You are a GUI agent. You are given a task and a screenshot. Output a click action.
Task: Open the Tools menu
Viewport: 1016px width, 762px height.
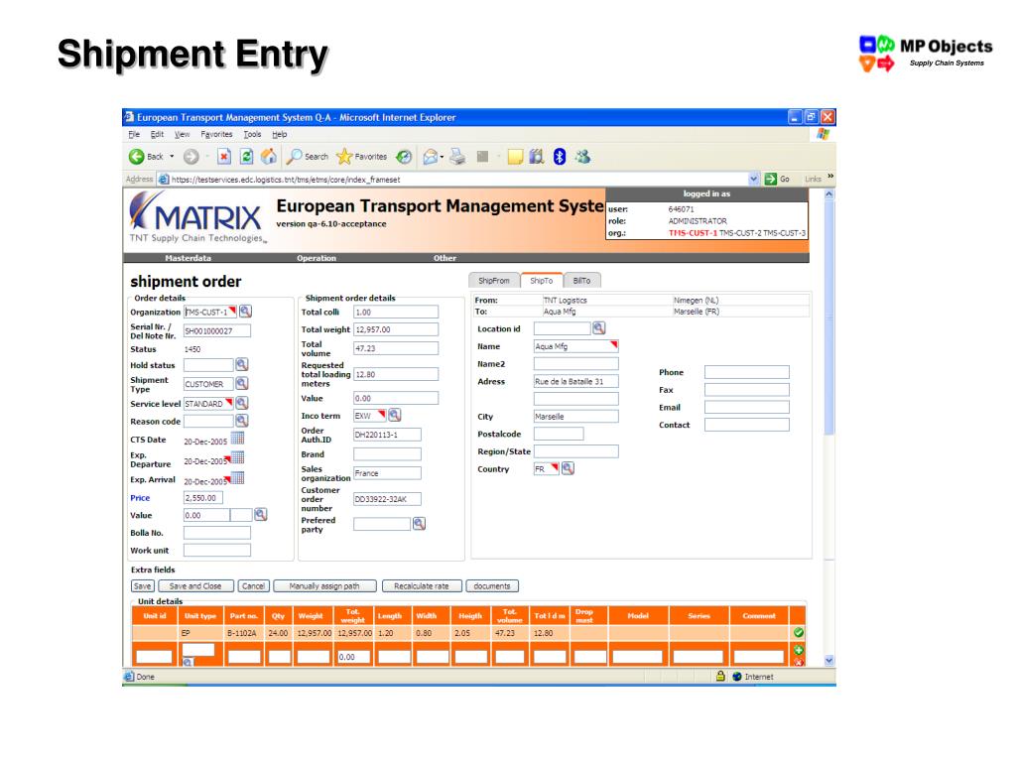click(252, 135)
